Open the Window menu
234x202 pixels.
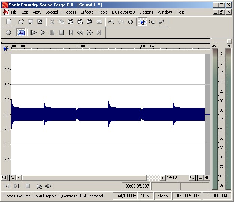point(165,12)
